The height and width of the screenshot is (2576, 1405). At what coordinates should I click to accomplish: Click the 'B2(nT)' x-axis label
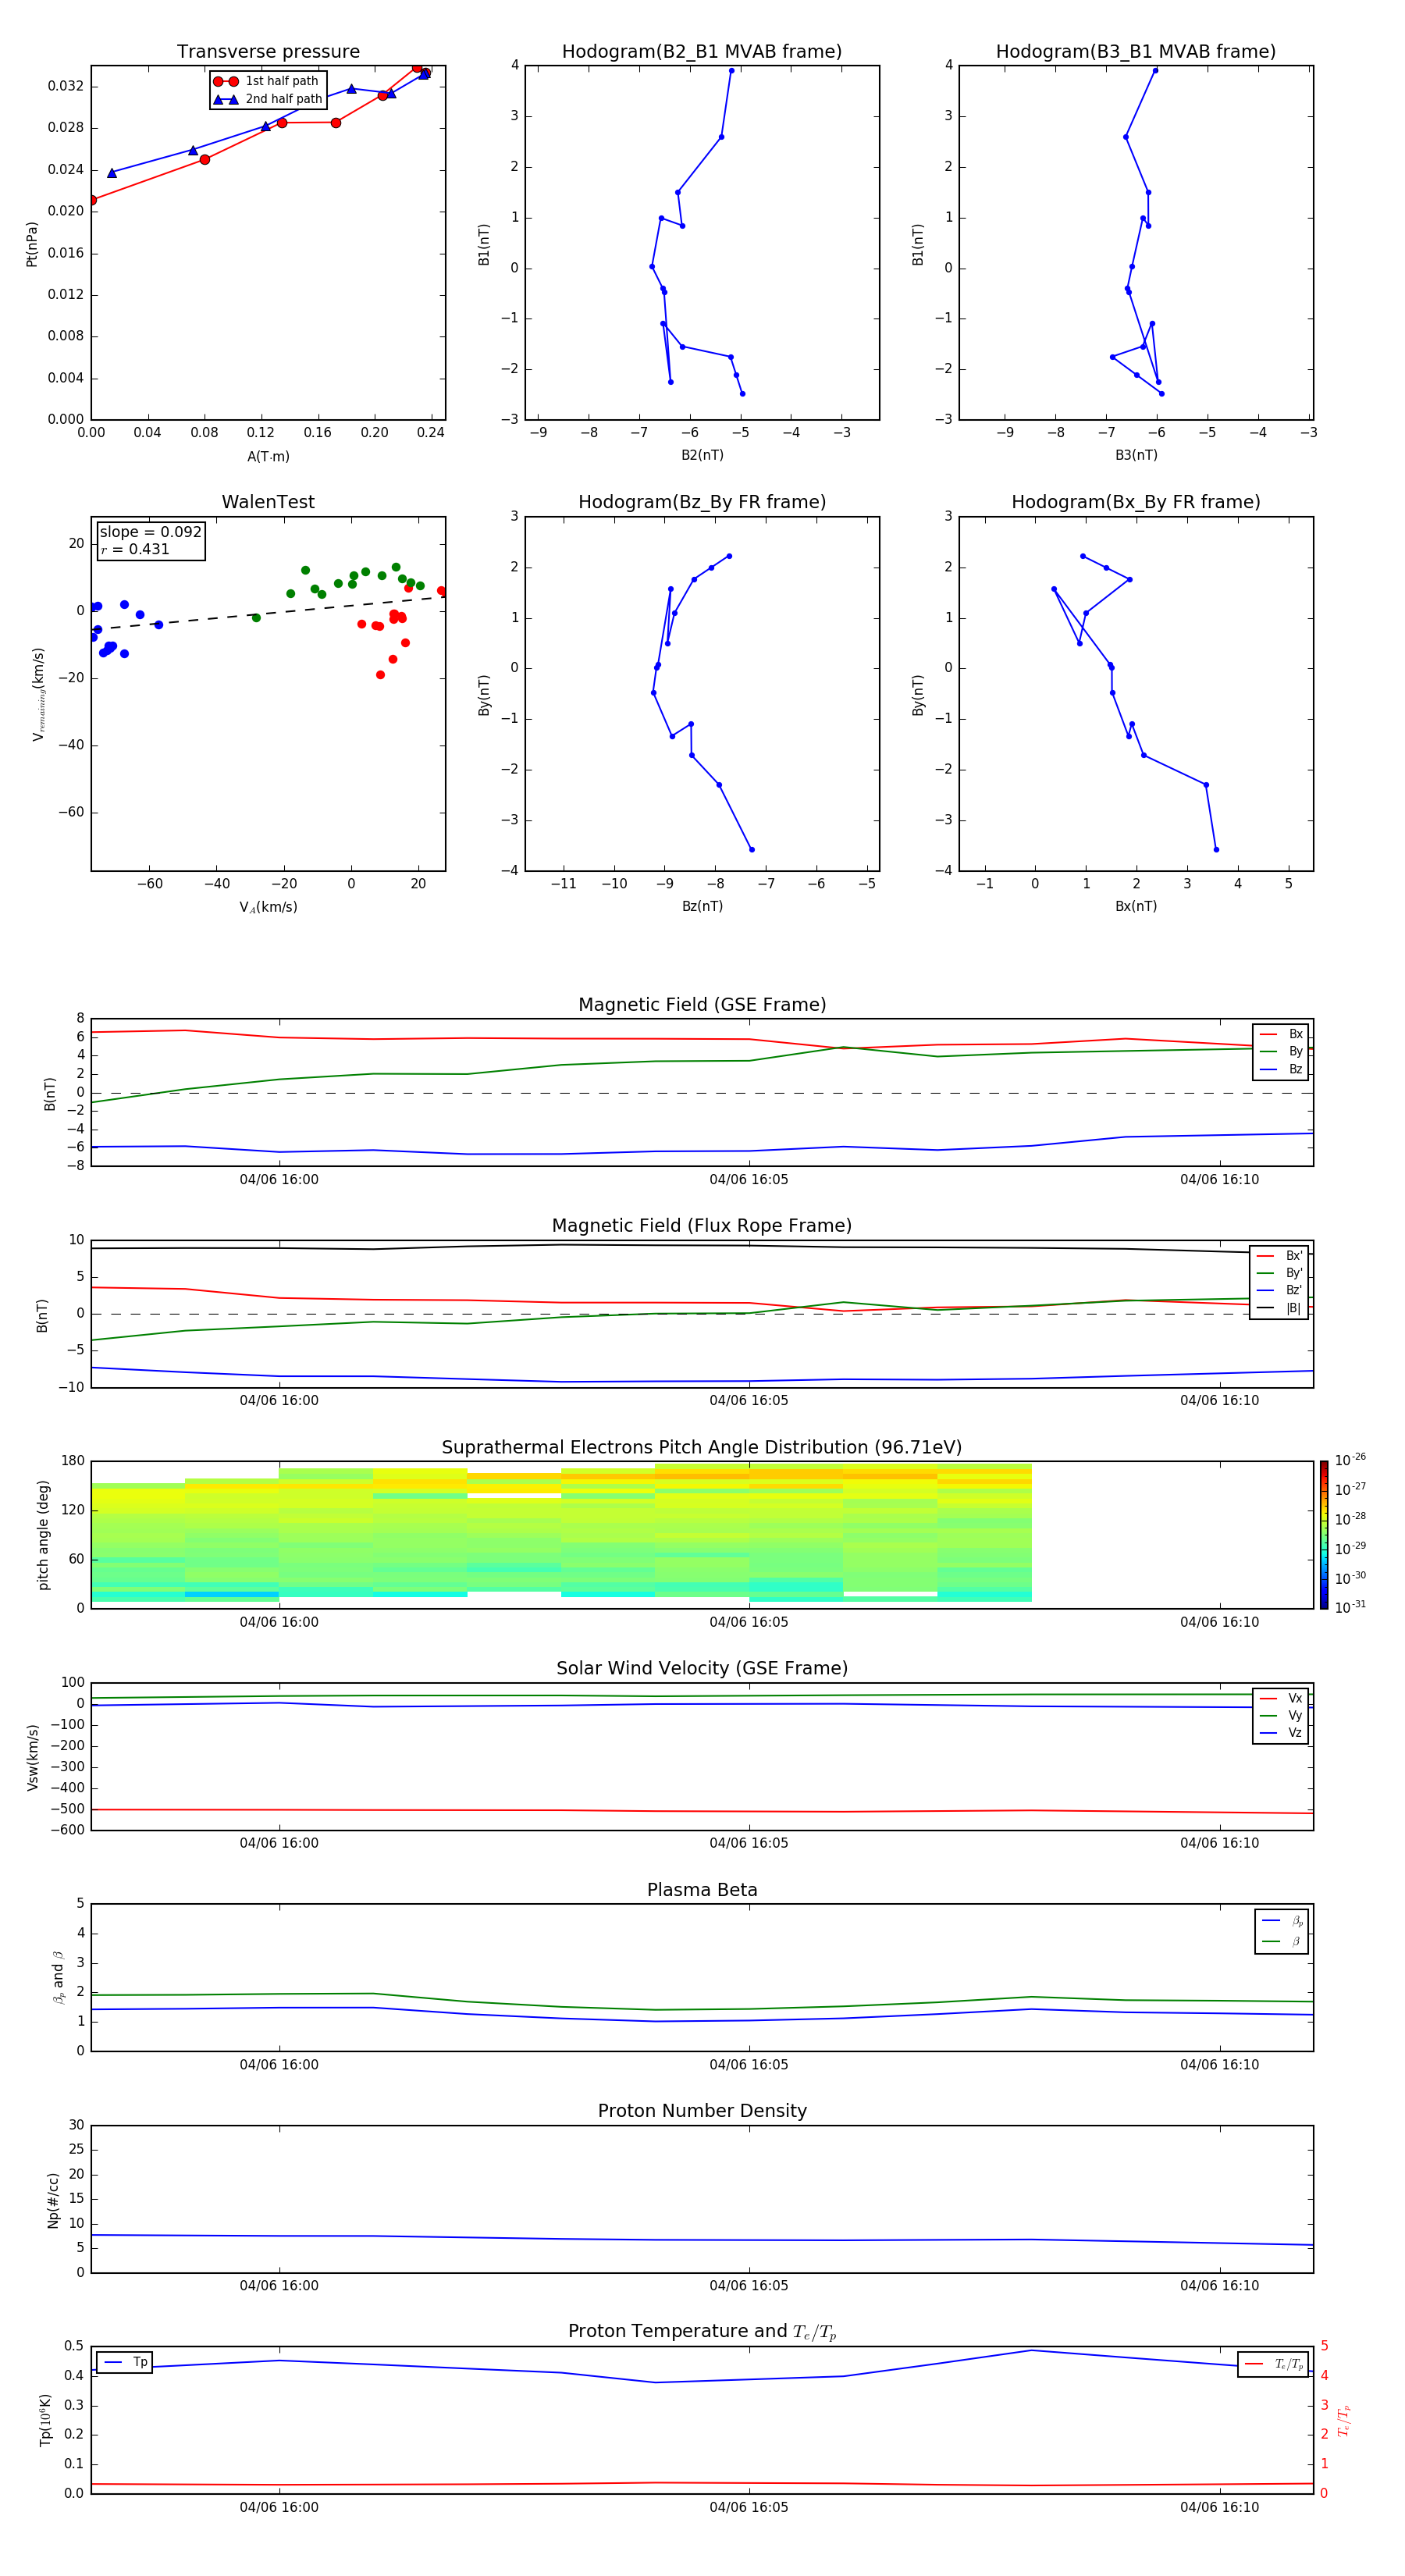tap(702, 455)
